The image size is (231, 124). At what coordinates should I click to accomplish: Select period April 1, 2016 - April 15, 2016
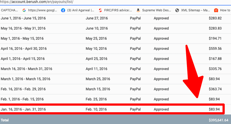pyautogui.click(x=23, y=59)
